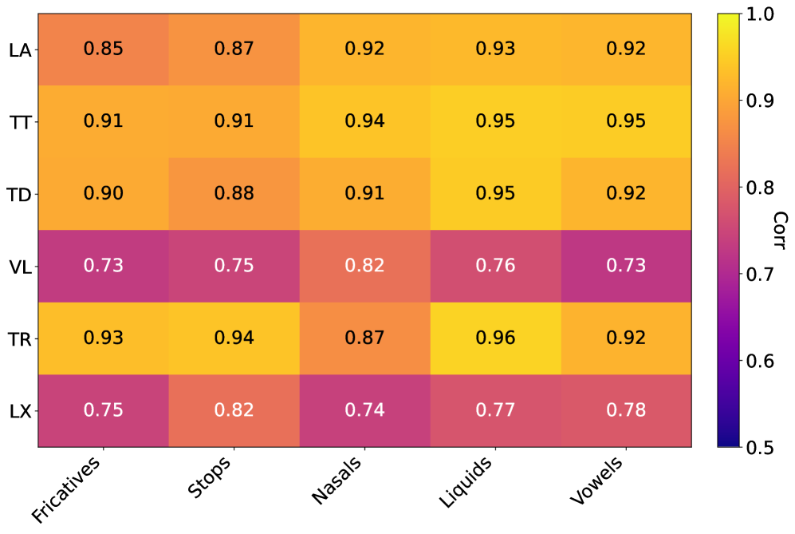Select the LA Liquids cell with 0.93
Image resolution: width=795 pixels, height=534 pixels.
tap(495, 49)
